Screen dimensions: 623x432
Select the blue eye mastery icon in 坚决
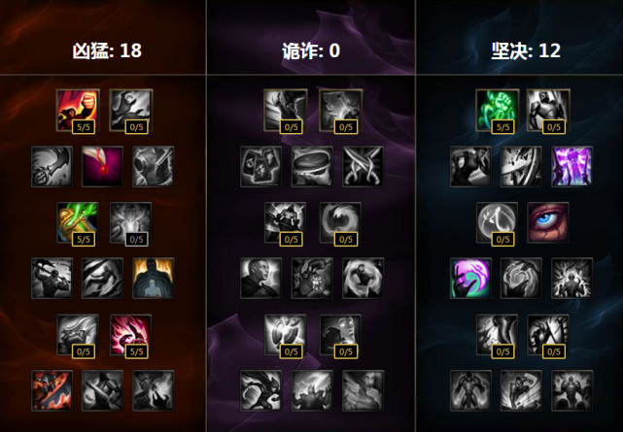click(548, 222)
